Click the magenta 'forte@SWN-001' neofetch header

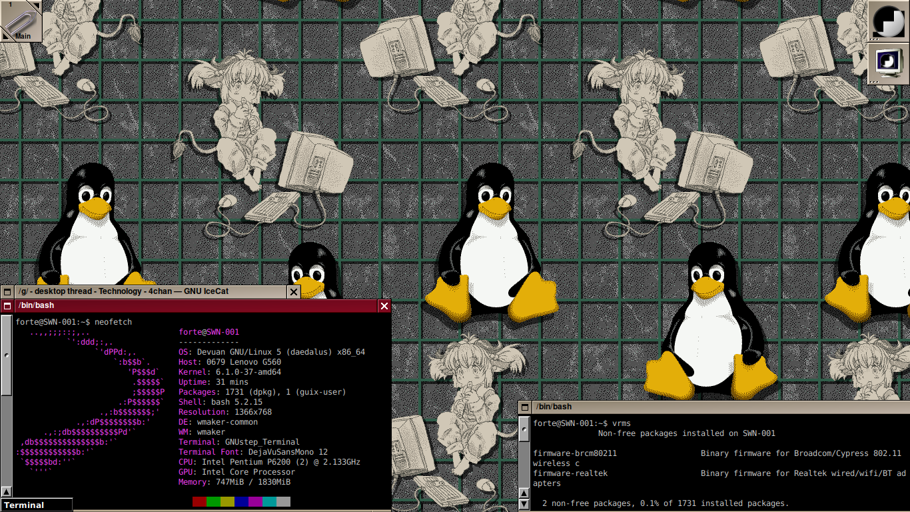[x=209, y=332]
